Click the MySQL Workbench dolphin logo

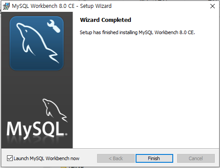(x=37, y=43)
